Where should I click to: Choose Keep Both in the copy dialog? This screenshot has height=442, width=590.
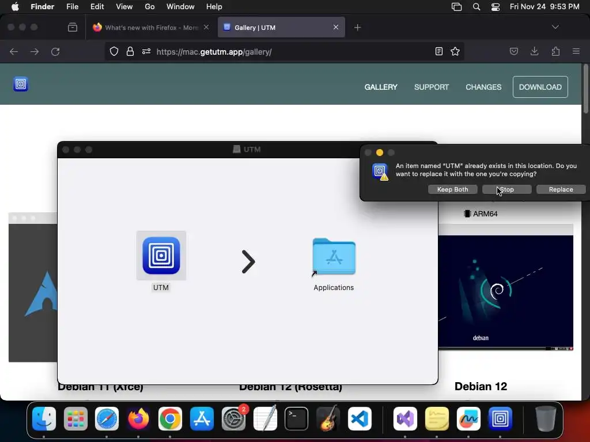(x=452, y=189)
